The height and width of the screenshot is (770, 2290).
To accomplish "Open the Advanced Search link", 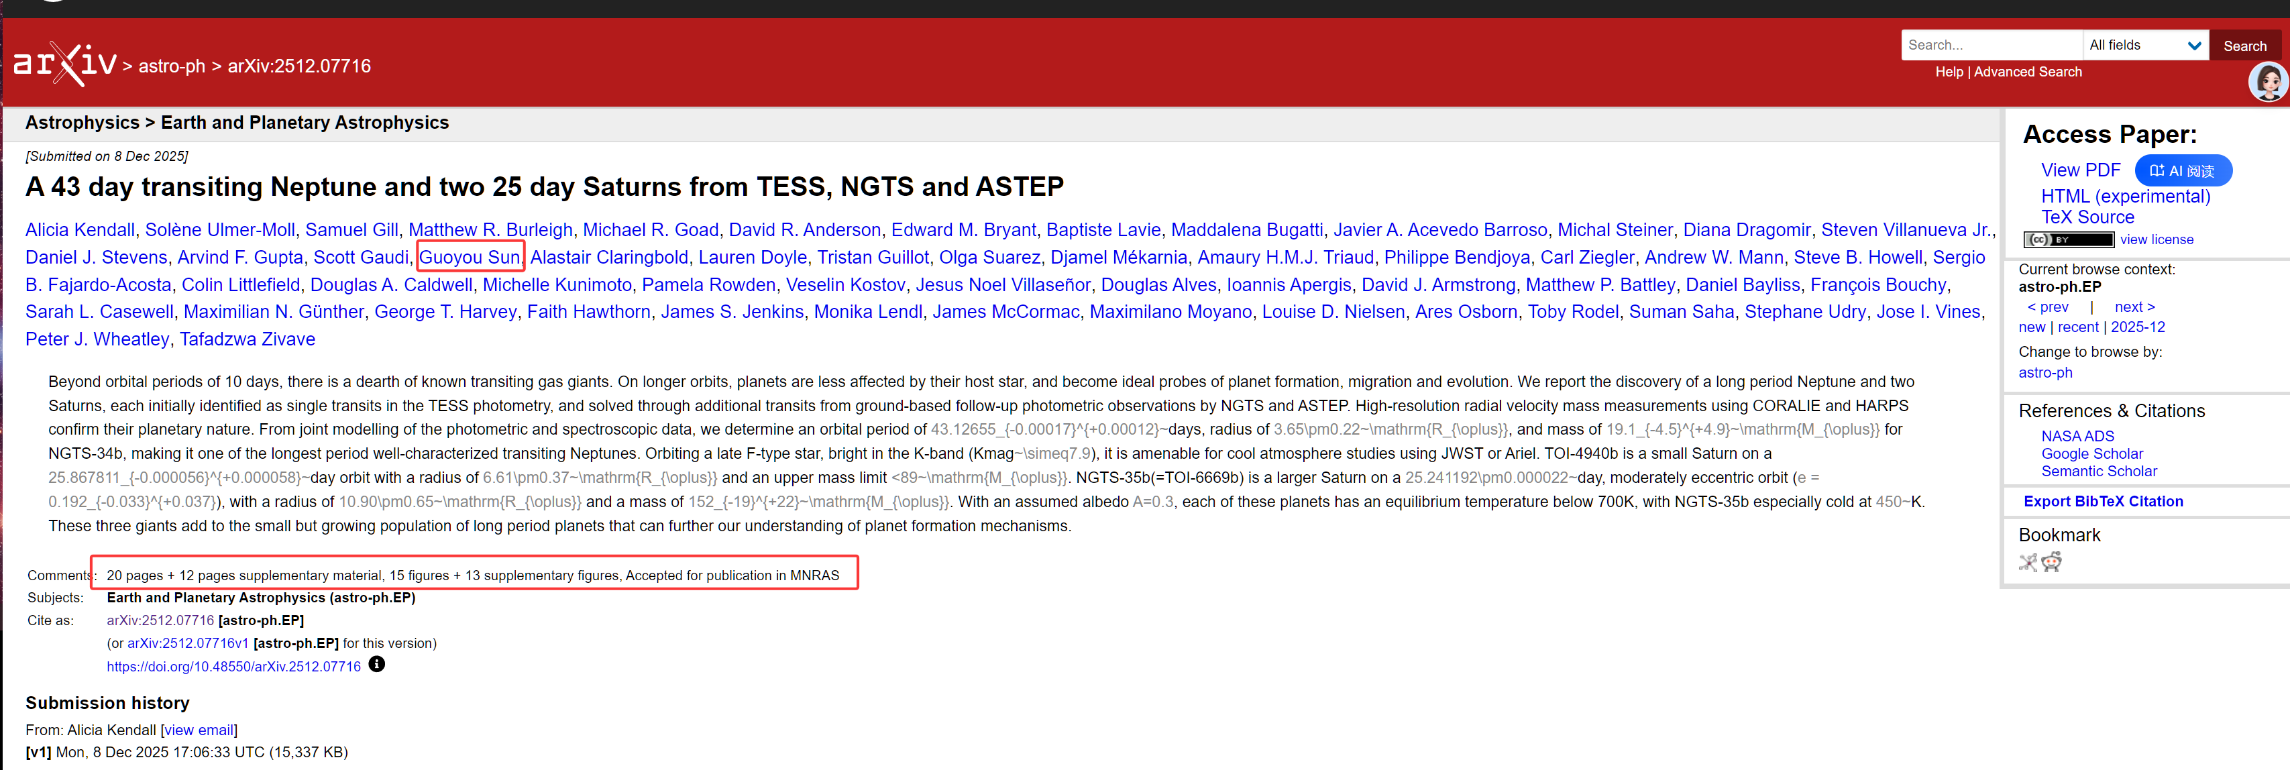I will click(x=2027, y=72).
